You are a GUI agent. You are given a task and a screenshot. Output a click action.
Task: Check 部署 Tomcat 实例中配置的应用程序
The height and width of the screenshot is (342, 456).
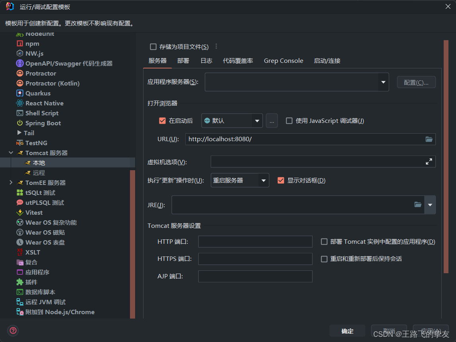point(324,242)
